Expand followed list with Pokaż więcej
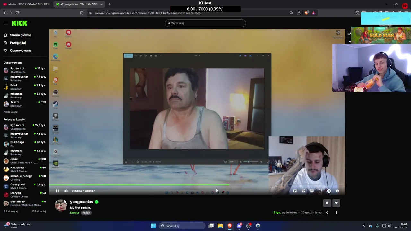This screenshot has width=411, height=231. pyautogui.click(x=11, y=112)
